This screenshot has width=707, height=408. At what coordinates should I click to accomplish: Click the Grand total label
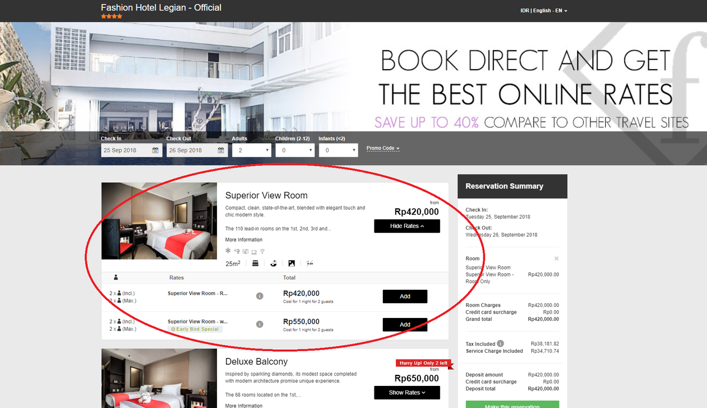(x=479, y=319)
